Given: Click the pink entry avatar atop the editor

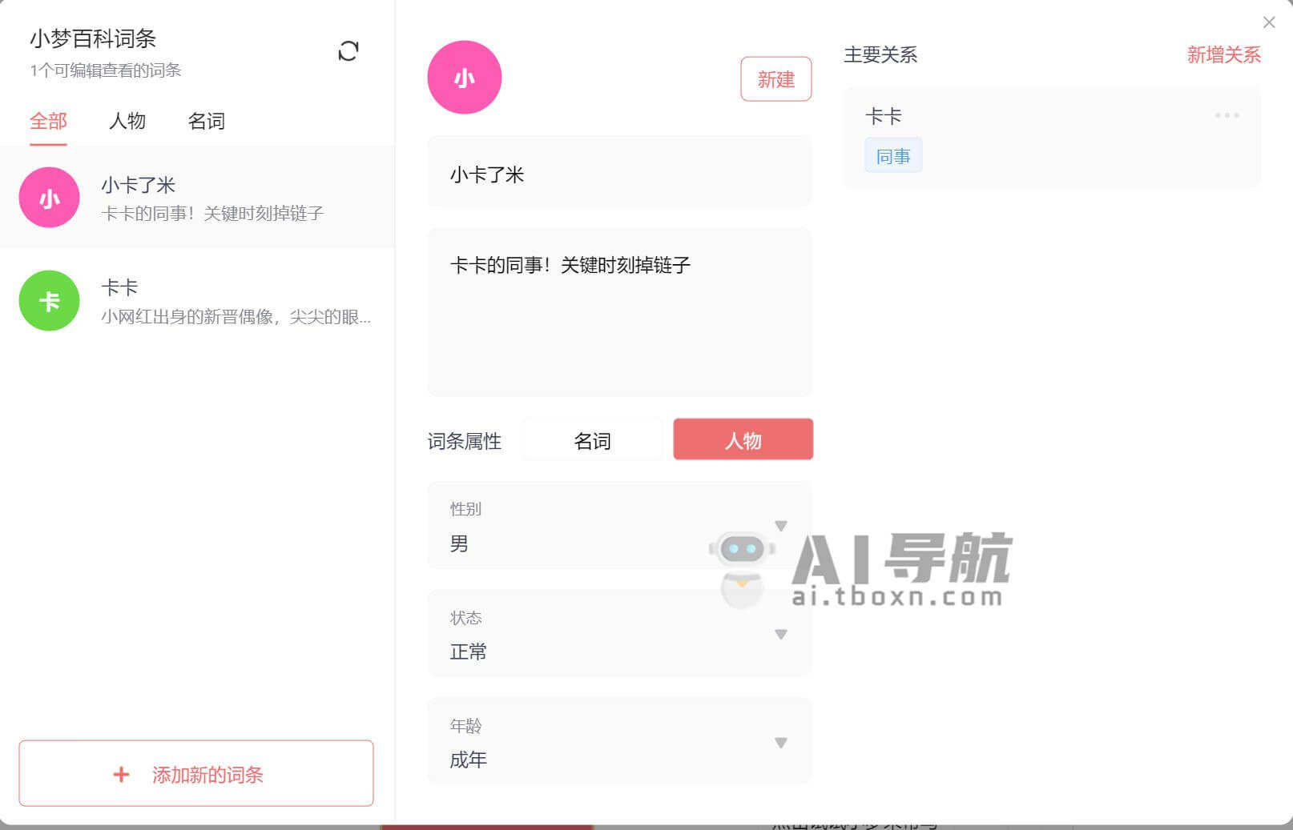Looking at the screenshot, I should (x=464, y=77).
